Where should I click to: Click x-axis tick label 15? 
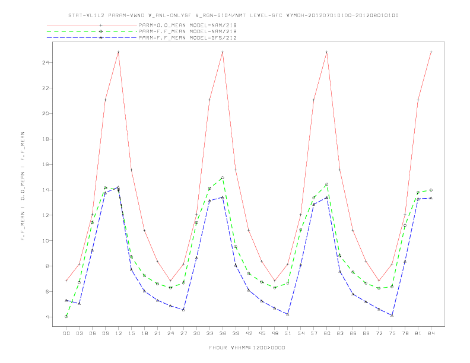[131, 333]
